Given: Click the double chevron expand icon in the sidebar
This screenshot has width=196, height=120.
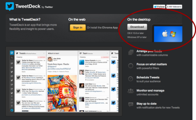Looking at the screenshot, I should [x=12, y=99].
